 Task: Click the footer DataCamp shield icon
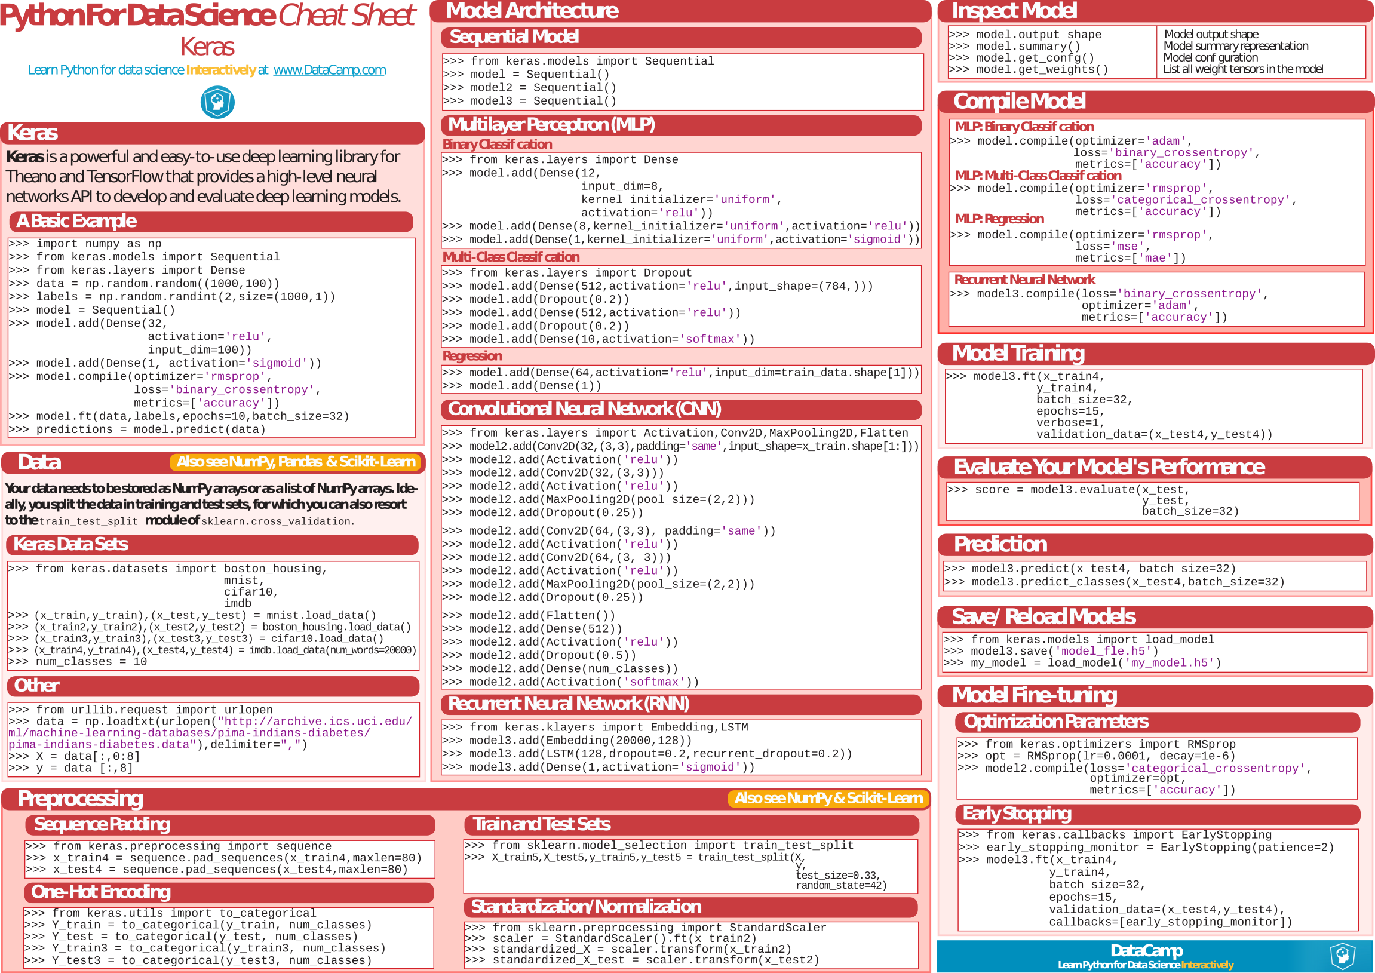click(x=1342, y=956)
